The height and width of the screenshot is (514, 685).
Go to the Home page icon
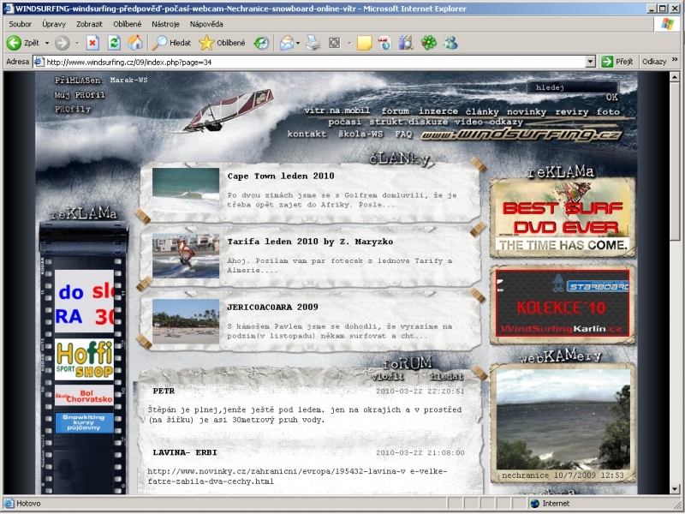coord(135,43)
